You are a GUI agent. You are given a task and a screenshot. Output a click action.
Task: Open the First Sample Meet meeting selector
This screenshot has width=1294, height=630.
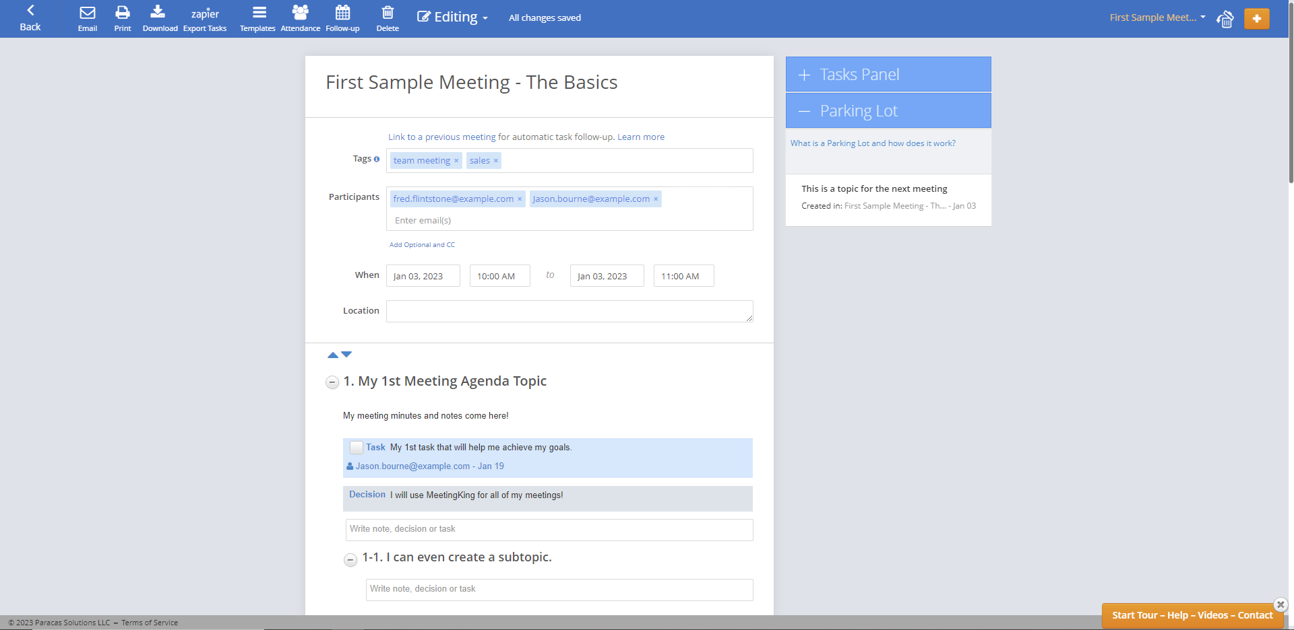pyautogui.click(x=1155, y=17)
